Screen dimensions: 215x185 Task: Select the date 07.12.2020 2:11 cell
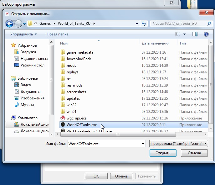pyautogui.click(x=154, y=125)
